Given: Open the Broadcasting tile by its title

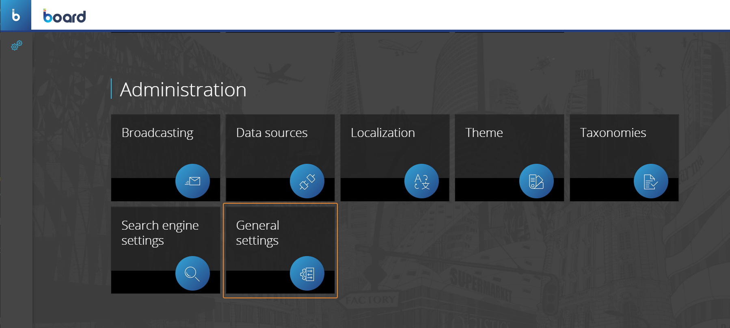Looking at the screenshot, I should point(157,133).
